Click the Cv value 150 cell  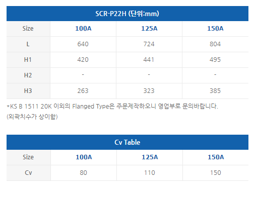(216, 173)
